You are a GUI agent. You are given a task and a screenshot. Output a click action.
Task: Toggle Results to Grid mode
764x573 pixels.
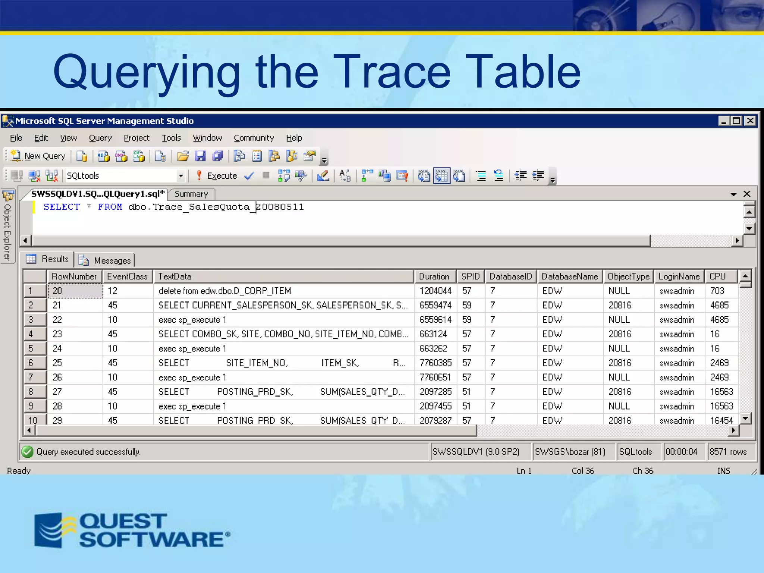click(x=441, y=176)
